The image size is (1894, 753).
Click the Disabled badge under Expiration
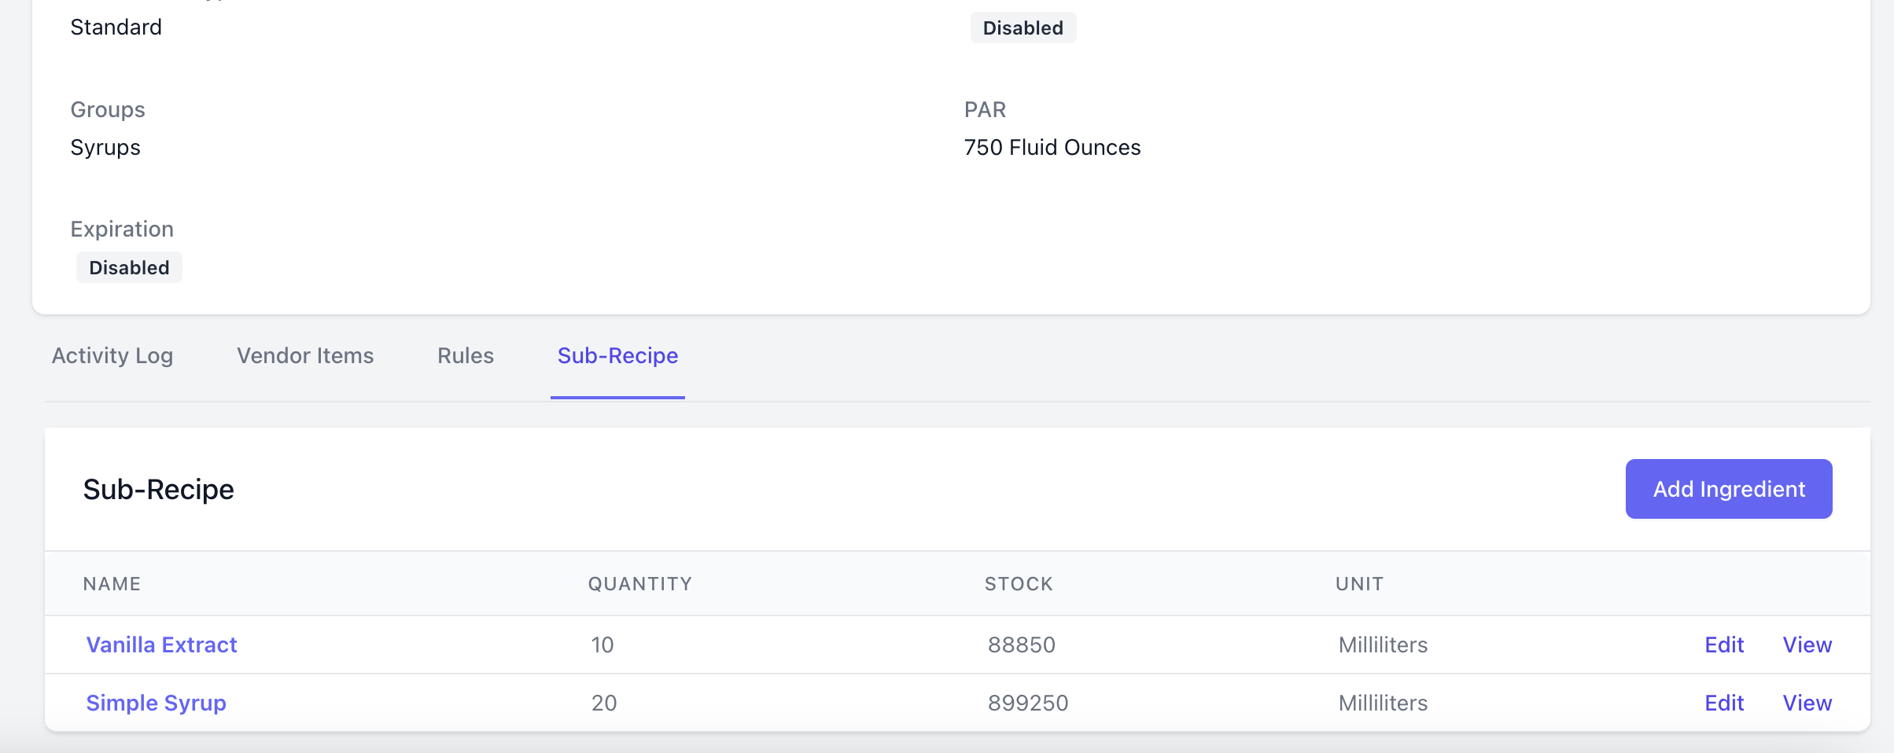coord(129,267)
